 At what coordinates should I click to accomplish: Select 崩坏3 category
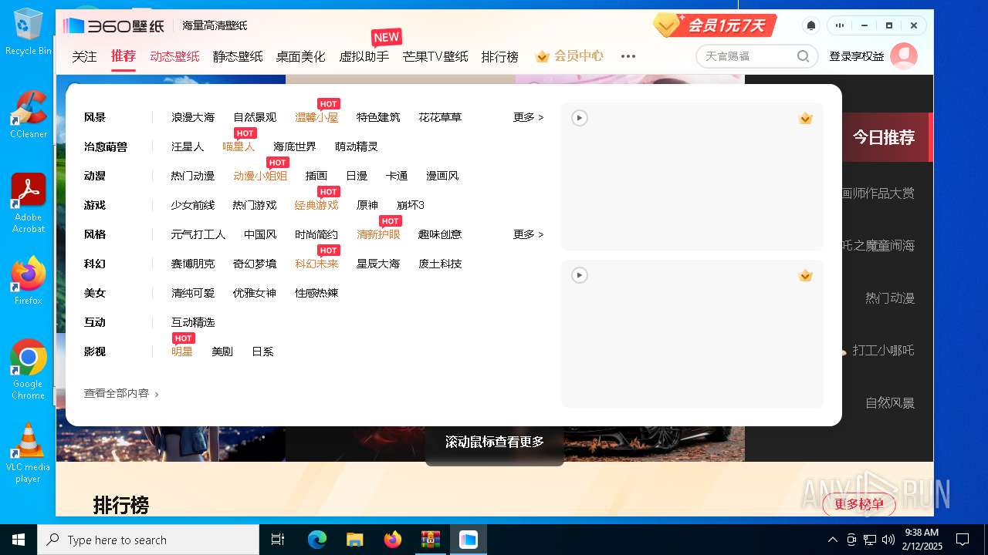pyautogui.click(x=411, y=205)
